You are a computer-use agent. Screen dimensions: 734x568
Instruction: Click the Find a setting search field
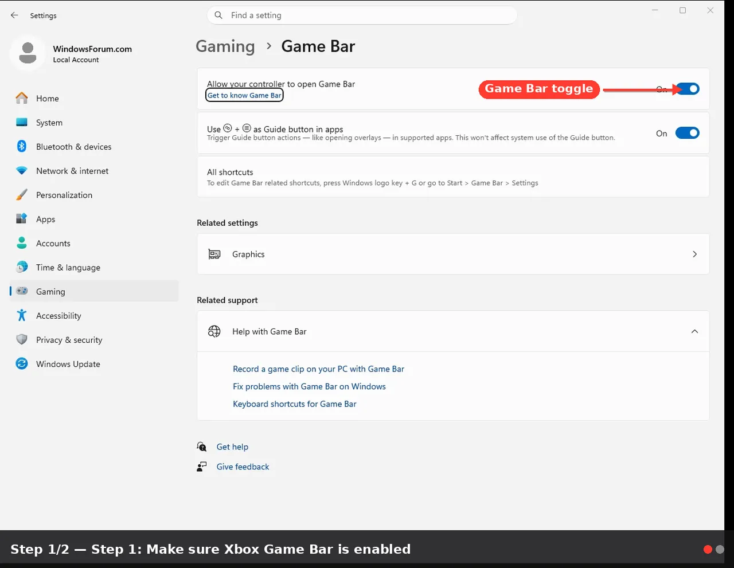tap(362, 15)
